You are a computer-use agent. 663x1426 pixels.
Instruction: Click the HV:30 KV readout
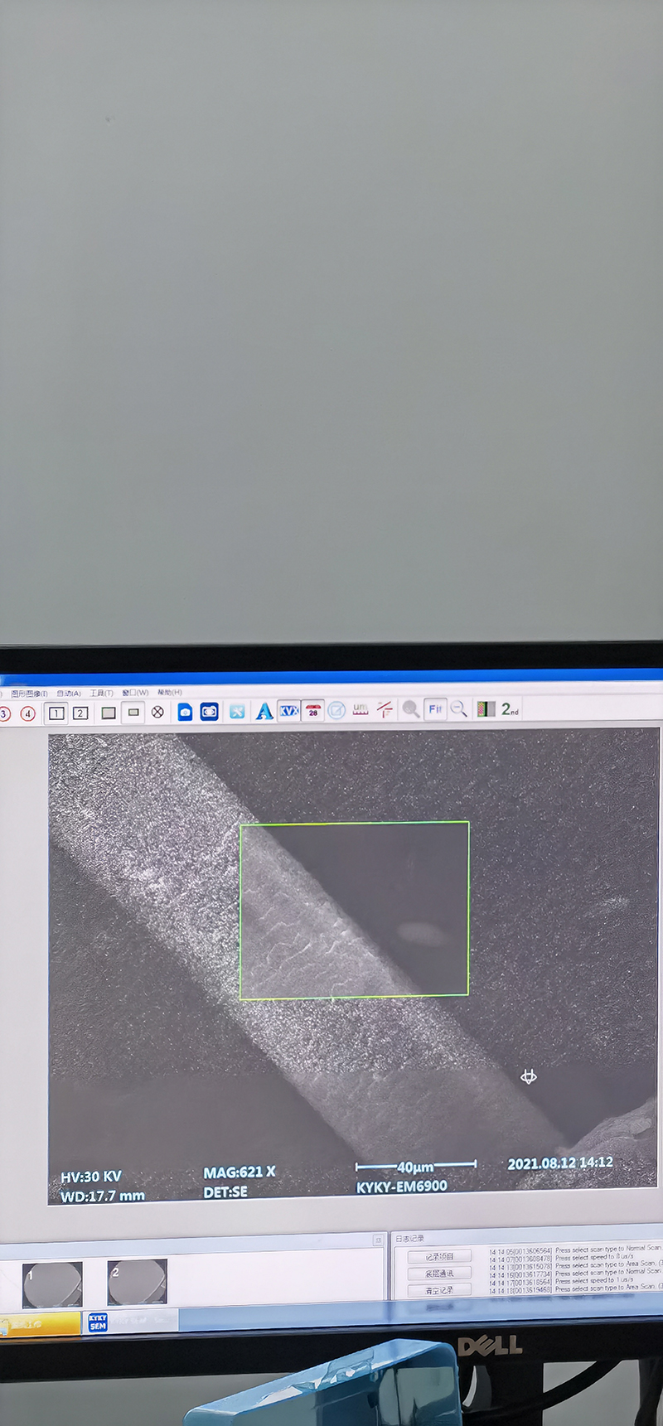point(91,1177)
